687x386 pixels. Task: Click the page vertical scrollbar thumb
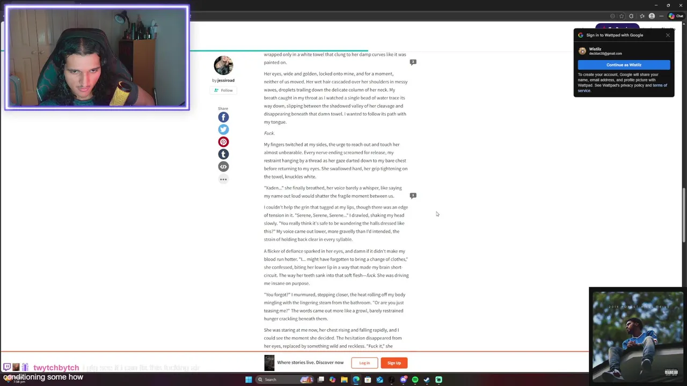(x=684, y=214)
